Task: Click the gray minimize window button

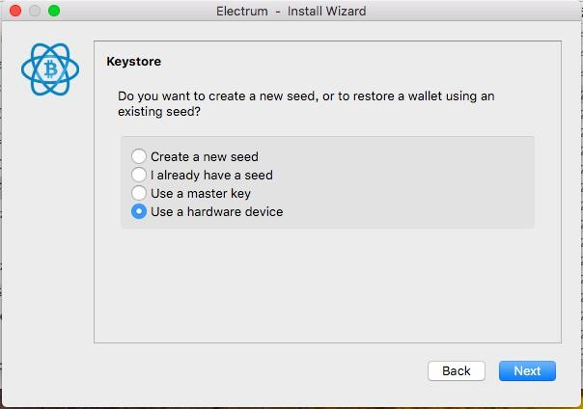Action: click(x=35, y=11)
